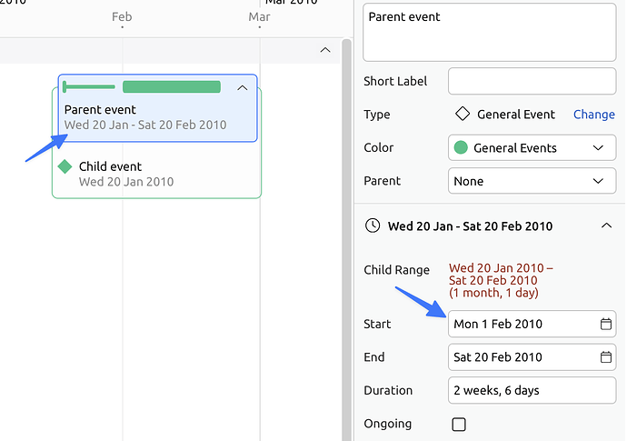
Task: Toggle the Ongoing checkbox
Action: point(459,424)
